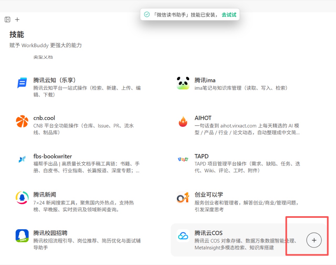Open the 腾讯校园招聘 icon

[x=22, y=236]
